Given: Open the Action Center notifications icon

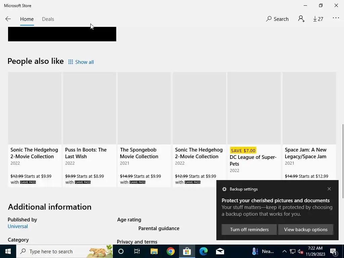Looking at the screenshot, I should [333, 252].
